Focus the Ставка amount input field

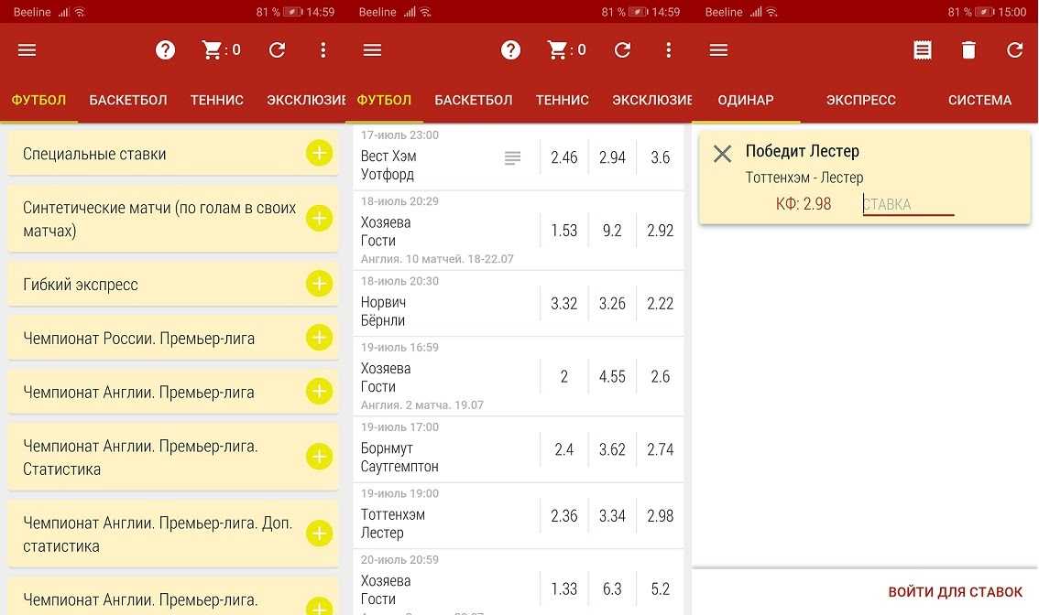(x=908, y=204)
